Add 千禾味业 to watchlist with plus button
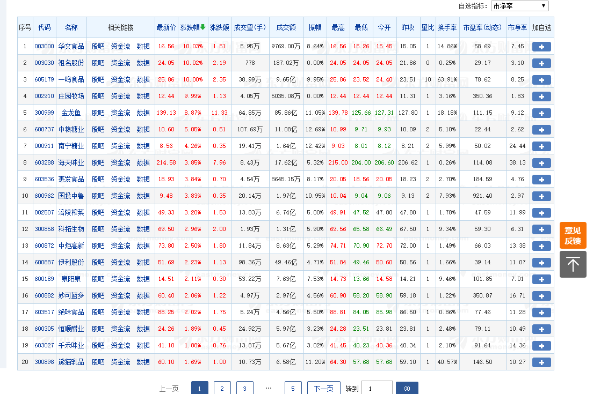 541,346
